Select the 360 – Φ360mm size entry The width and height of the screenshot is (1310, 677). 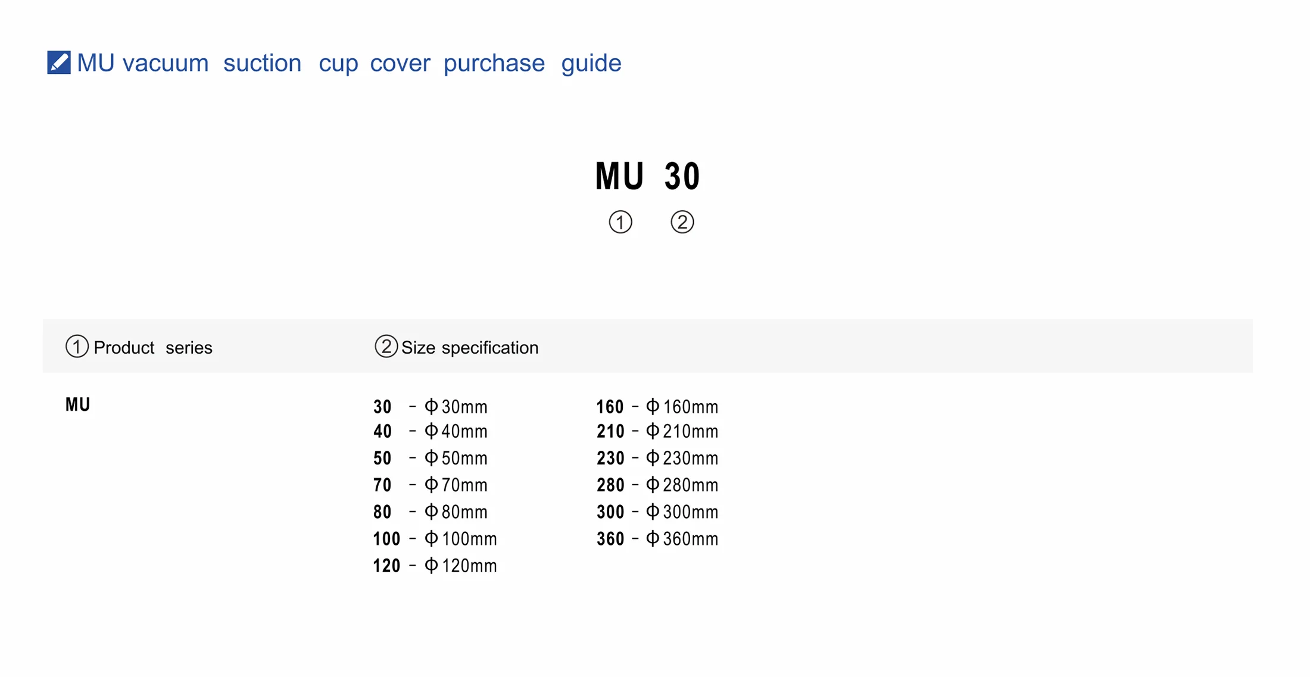coord(657,539)
